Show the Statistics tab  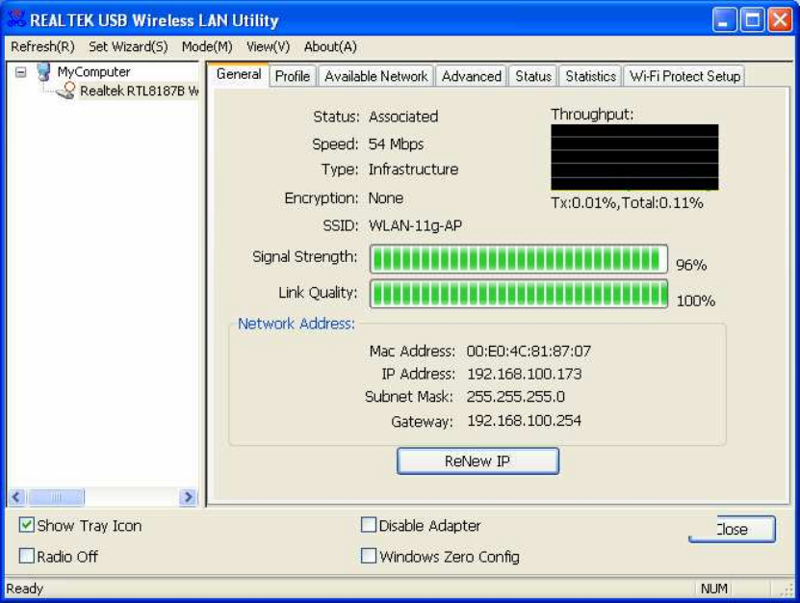pos(590,76)
